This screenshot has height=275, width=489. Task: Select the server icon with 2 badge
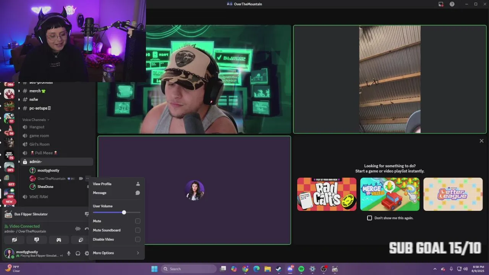click(9, 93)
